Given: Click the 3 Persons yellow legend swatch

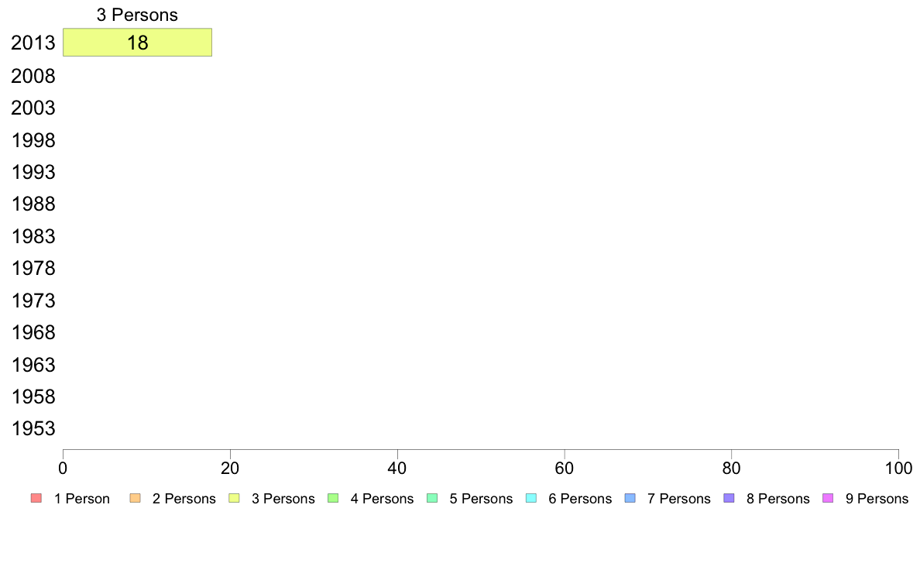Looking at the screenshot, I should (x=234, y=499).
